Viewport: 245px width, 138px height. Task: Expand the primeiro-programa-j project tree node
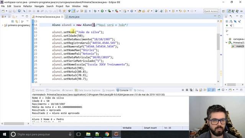tap(2, 25)
